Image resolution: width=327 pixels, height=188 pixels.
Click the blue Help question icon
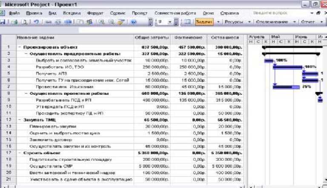[133, 22]
